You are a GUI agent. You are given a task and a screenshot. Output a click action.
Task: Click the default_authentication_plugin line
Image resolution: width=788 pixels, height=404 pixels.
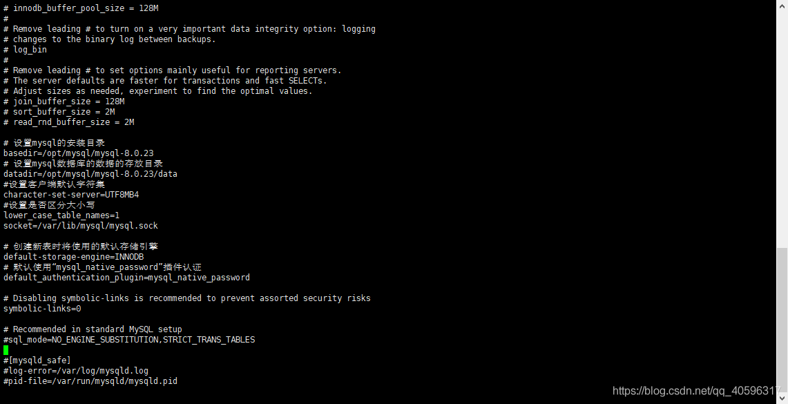[x=126, y=278]
